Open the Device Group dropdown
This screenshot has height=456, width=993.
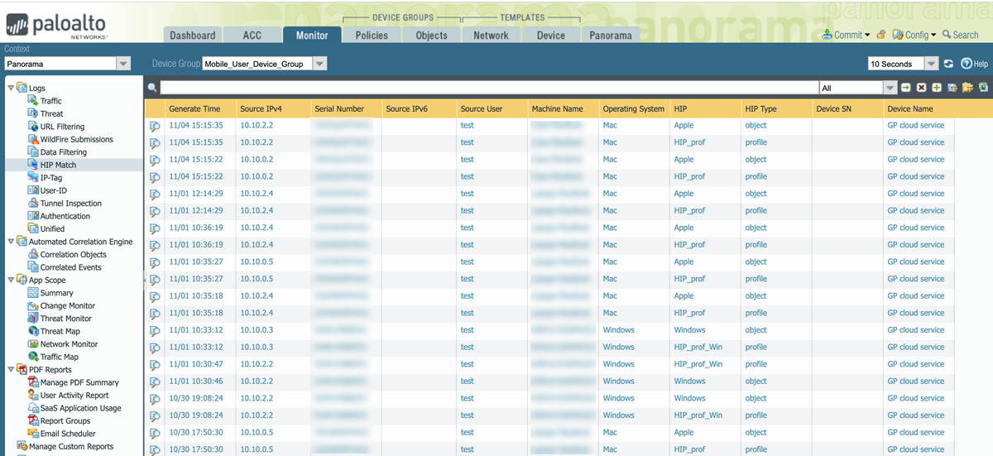coord(319,64)
